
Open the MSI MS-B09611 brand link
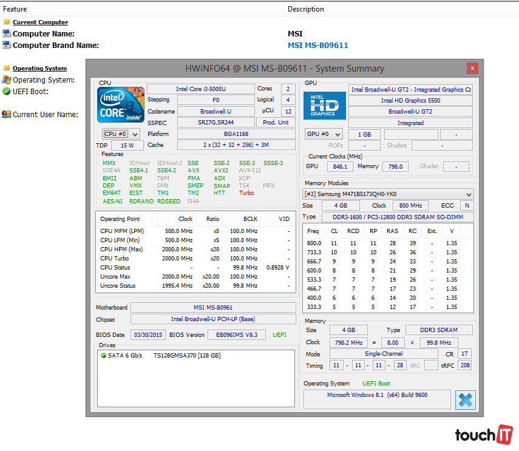click(317, 45)
